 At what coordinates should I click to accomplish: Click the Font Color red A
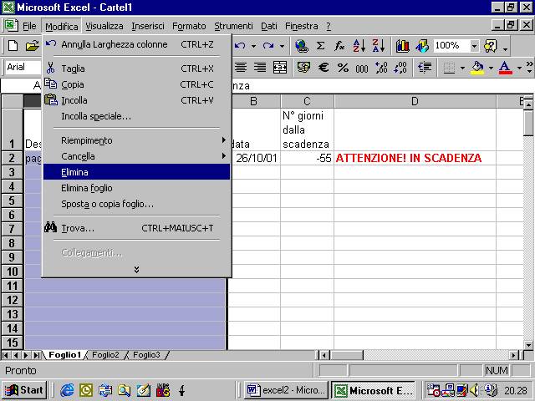[x=505, y=68]
